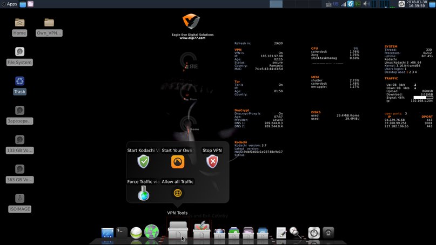Viewport: 436px width, 245px height.
Task: Click the show desktop icon in dock
Action: point(108,233)
